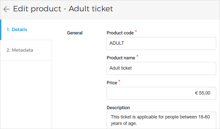The image size is (220, 129).
Task: Click into the Product name field
Action: (161, 68)
